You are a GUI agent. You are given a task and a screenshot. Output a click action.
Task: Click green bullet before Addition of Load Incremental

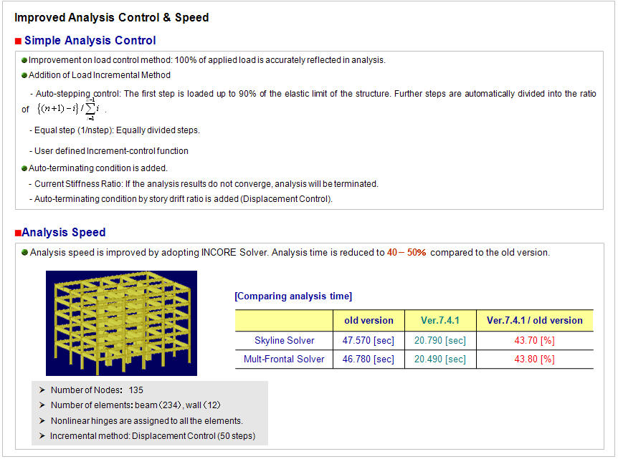coord(24,75)
